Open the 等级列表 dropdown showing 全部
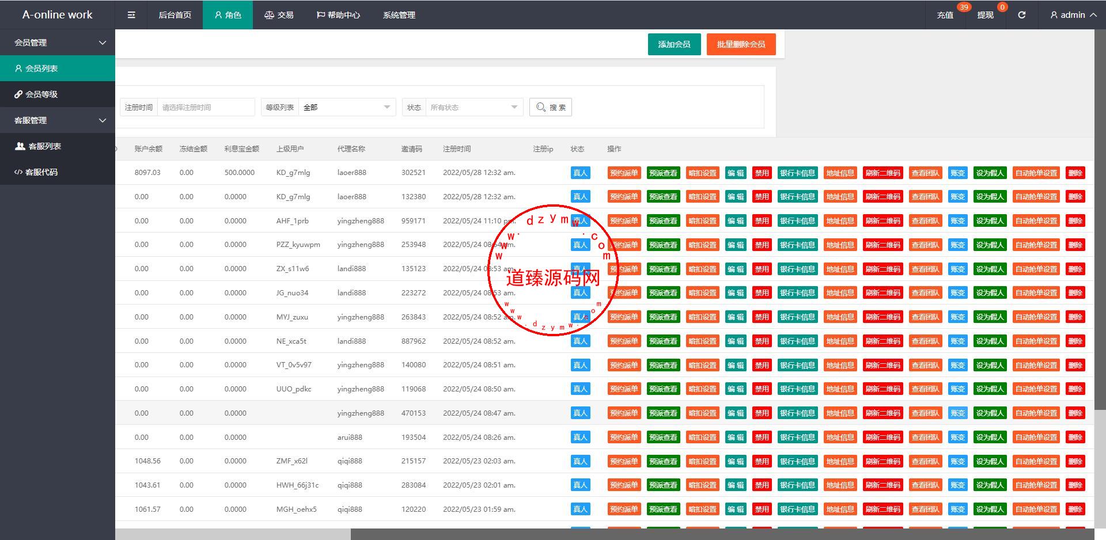The height and width of the screenshot is (540, 1106). click(347, 107)
